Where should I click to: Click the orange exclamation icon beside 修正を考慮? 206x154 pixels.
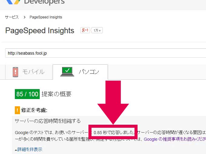tap(17, 110)
